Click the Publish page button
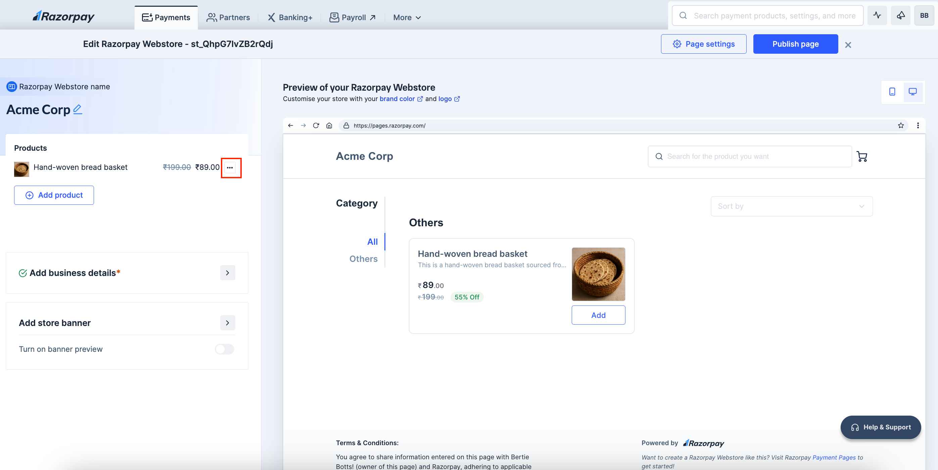The height and width of the screenshot is (470, 938). pos(795,44)
